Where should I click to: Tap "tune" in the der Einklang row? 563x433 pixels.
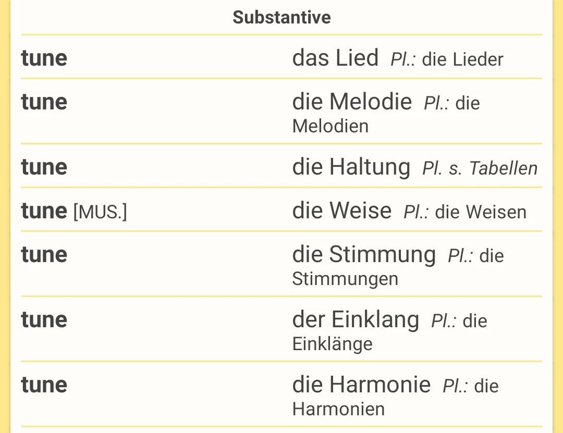(x=44, y=320)
